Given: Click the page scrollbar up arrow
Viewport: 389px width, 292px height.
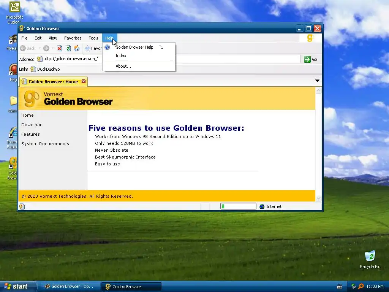Looking at the screenshot, I should 318,90.
